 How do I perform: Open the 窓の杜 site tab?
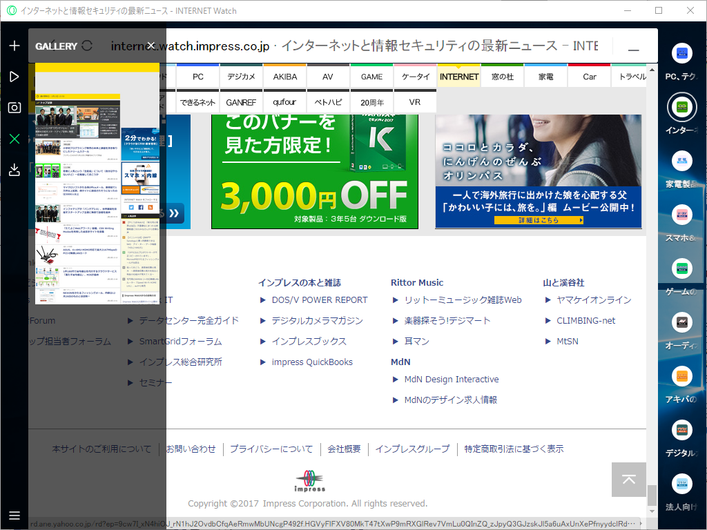click(x=503, y=76)
